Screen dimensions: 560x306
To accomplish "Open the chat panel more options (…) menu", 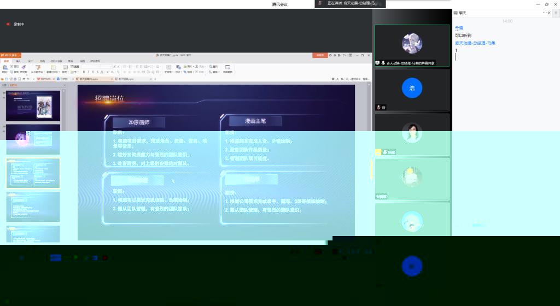I will tap(545, 13).
